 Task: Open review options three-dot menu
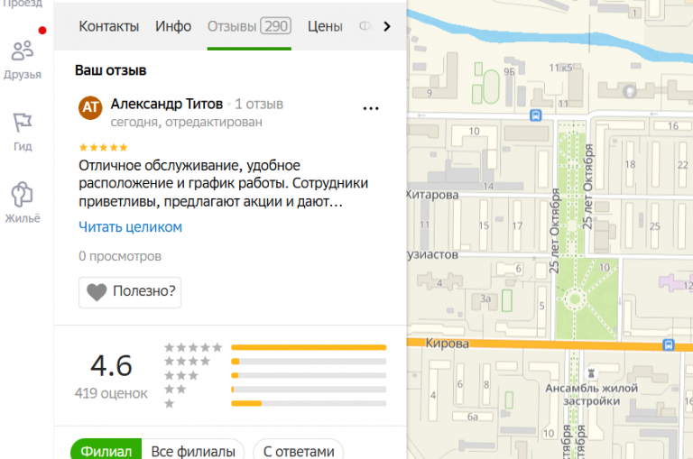[x=370, y=108]
